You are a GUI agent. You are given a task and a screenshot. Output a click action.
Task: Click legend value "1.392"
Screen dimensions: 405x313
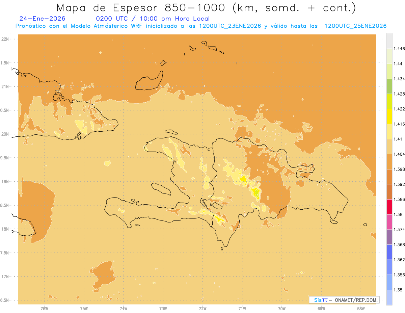(399, 184)
